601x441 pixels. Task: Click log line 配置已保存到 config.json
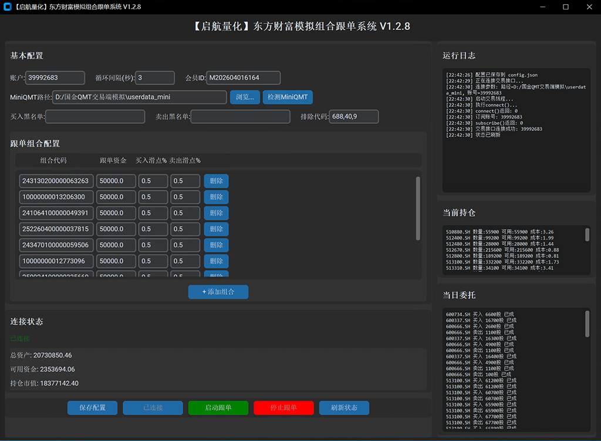pos(492,75)
